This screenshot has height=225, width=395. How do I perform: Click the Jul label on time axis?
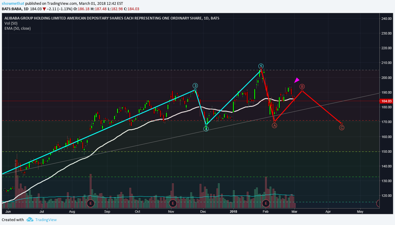click(42, 211)
